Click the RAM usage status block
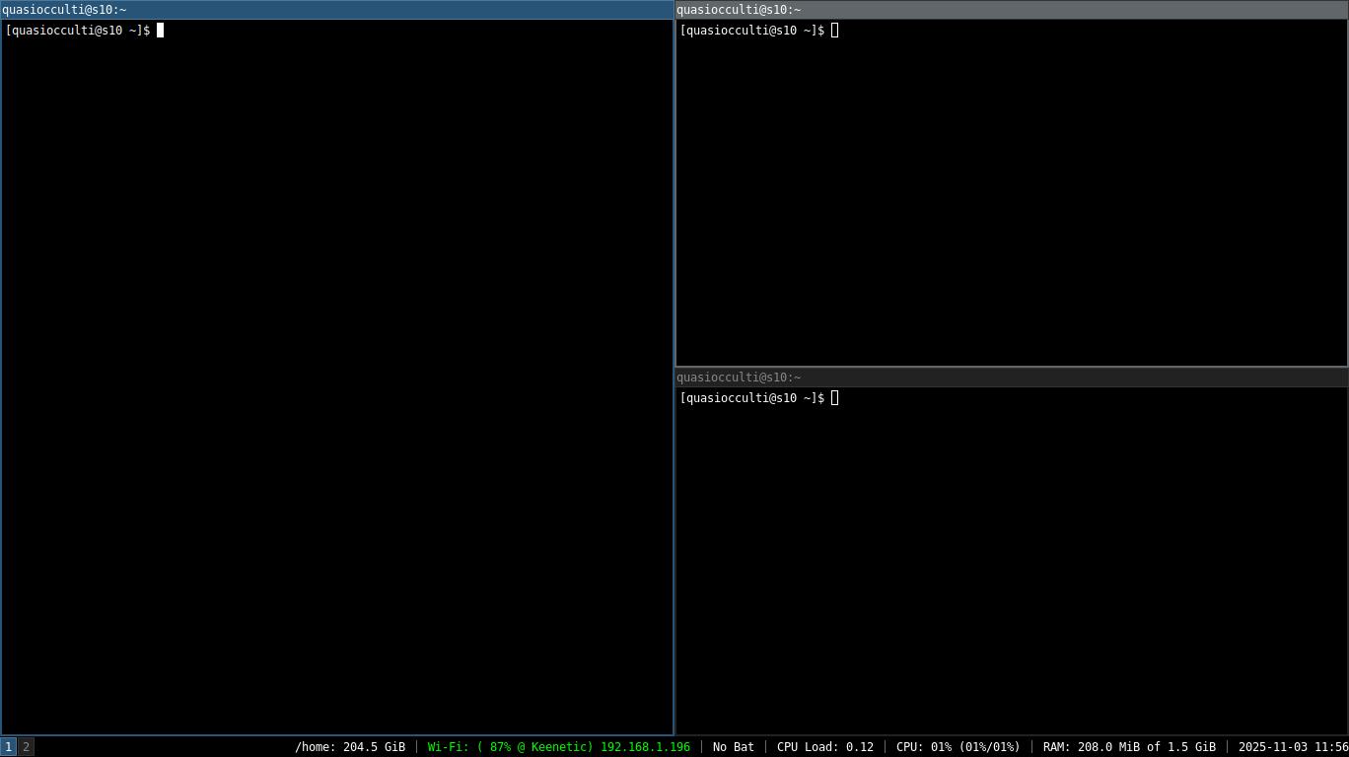The image size is (1349, 757). tap(1129, 747)
